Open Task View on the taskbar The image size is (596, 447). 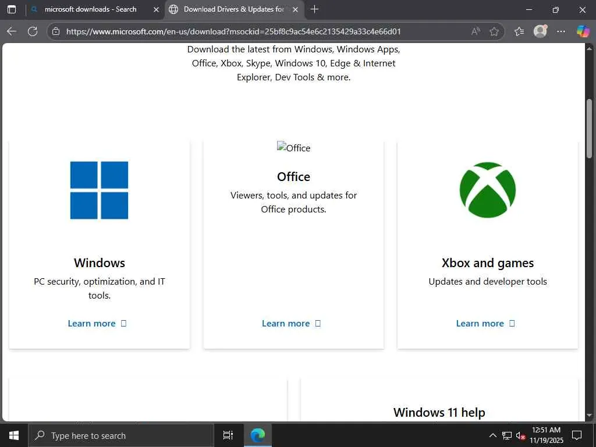[x=228, y=435]
